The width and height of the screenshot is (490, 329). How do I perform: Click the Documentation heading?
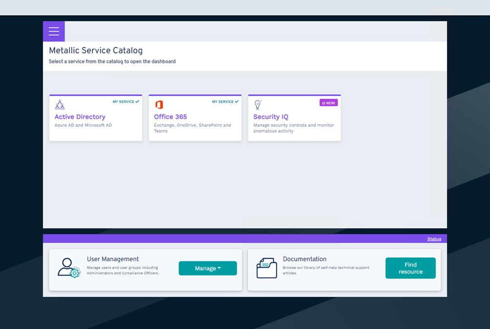[305, 259]
